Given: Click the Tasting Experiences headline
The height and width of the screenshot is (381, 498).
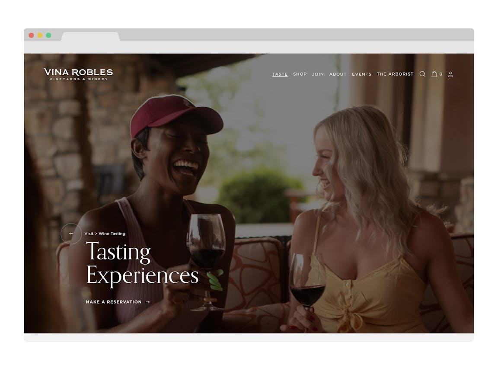Looking at the screenshot, I should [142, 263].
